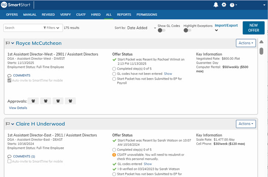Image resolution: width=268 pixels, height=177 pixels.
Task: Collapse Claire H Underwood's offer card
Action: tap(13, 124)
